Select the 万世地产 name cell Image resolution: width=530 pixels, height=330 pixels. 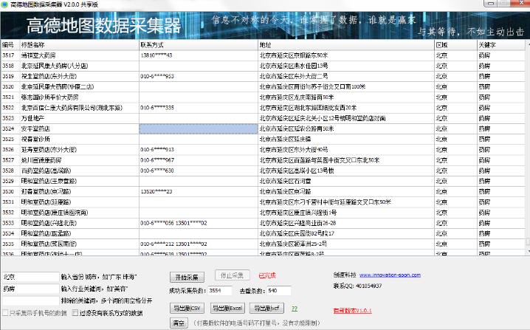click(x=80, y=118)
